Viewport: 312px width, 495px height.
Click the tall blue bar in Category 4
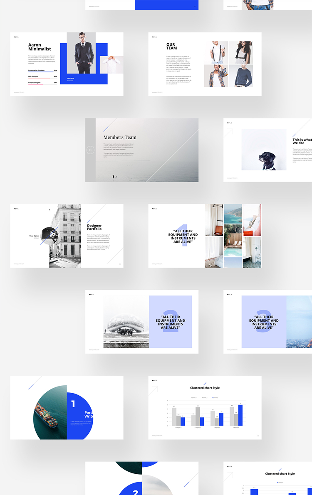coord(240,415)
